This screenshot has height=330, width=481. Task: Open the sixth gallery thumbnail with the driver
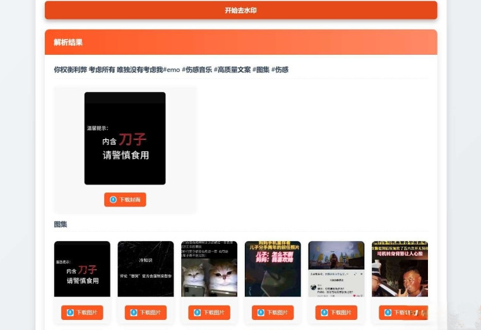400,269
